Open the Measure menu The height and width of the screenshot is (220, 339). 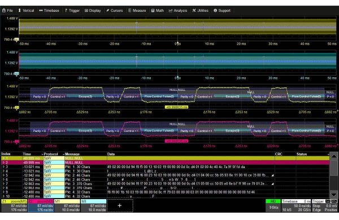(137, 10)
